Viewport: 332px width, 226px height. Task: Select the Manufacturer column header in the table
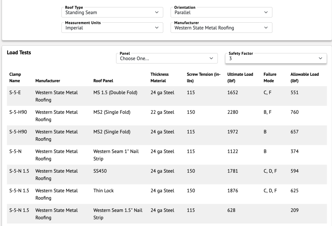click(48, 81)
